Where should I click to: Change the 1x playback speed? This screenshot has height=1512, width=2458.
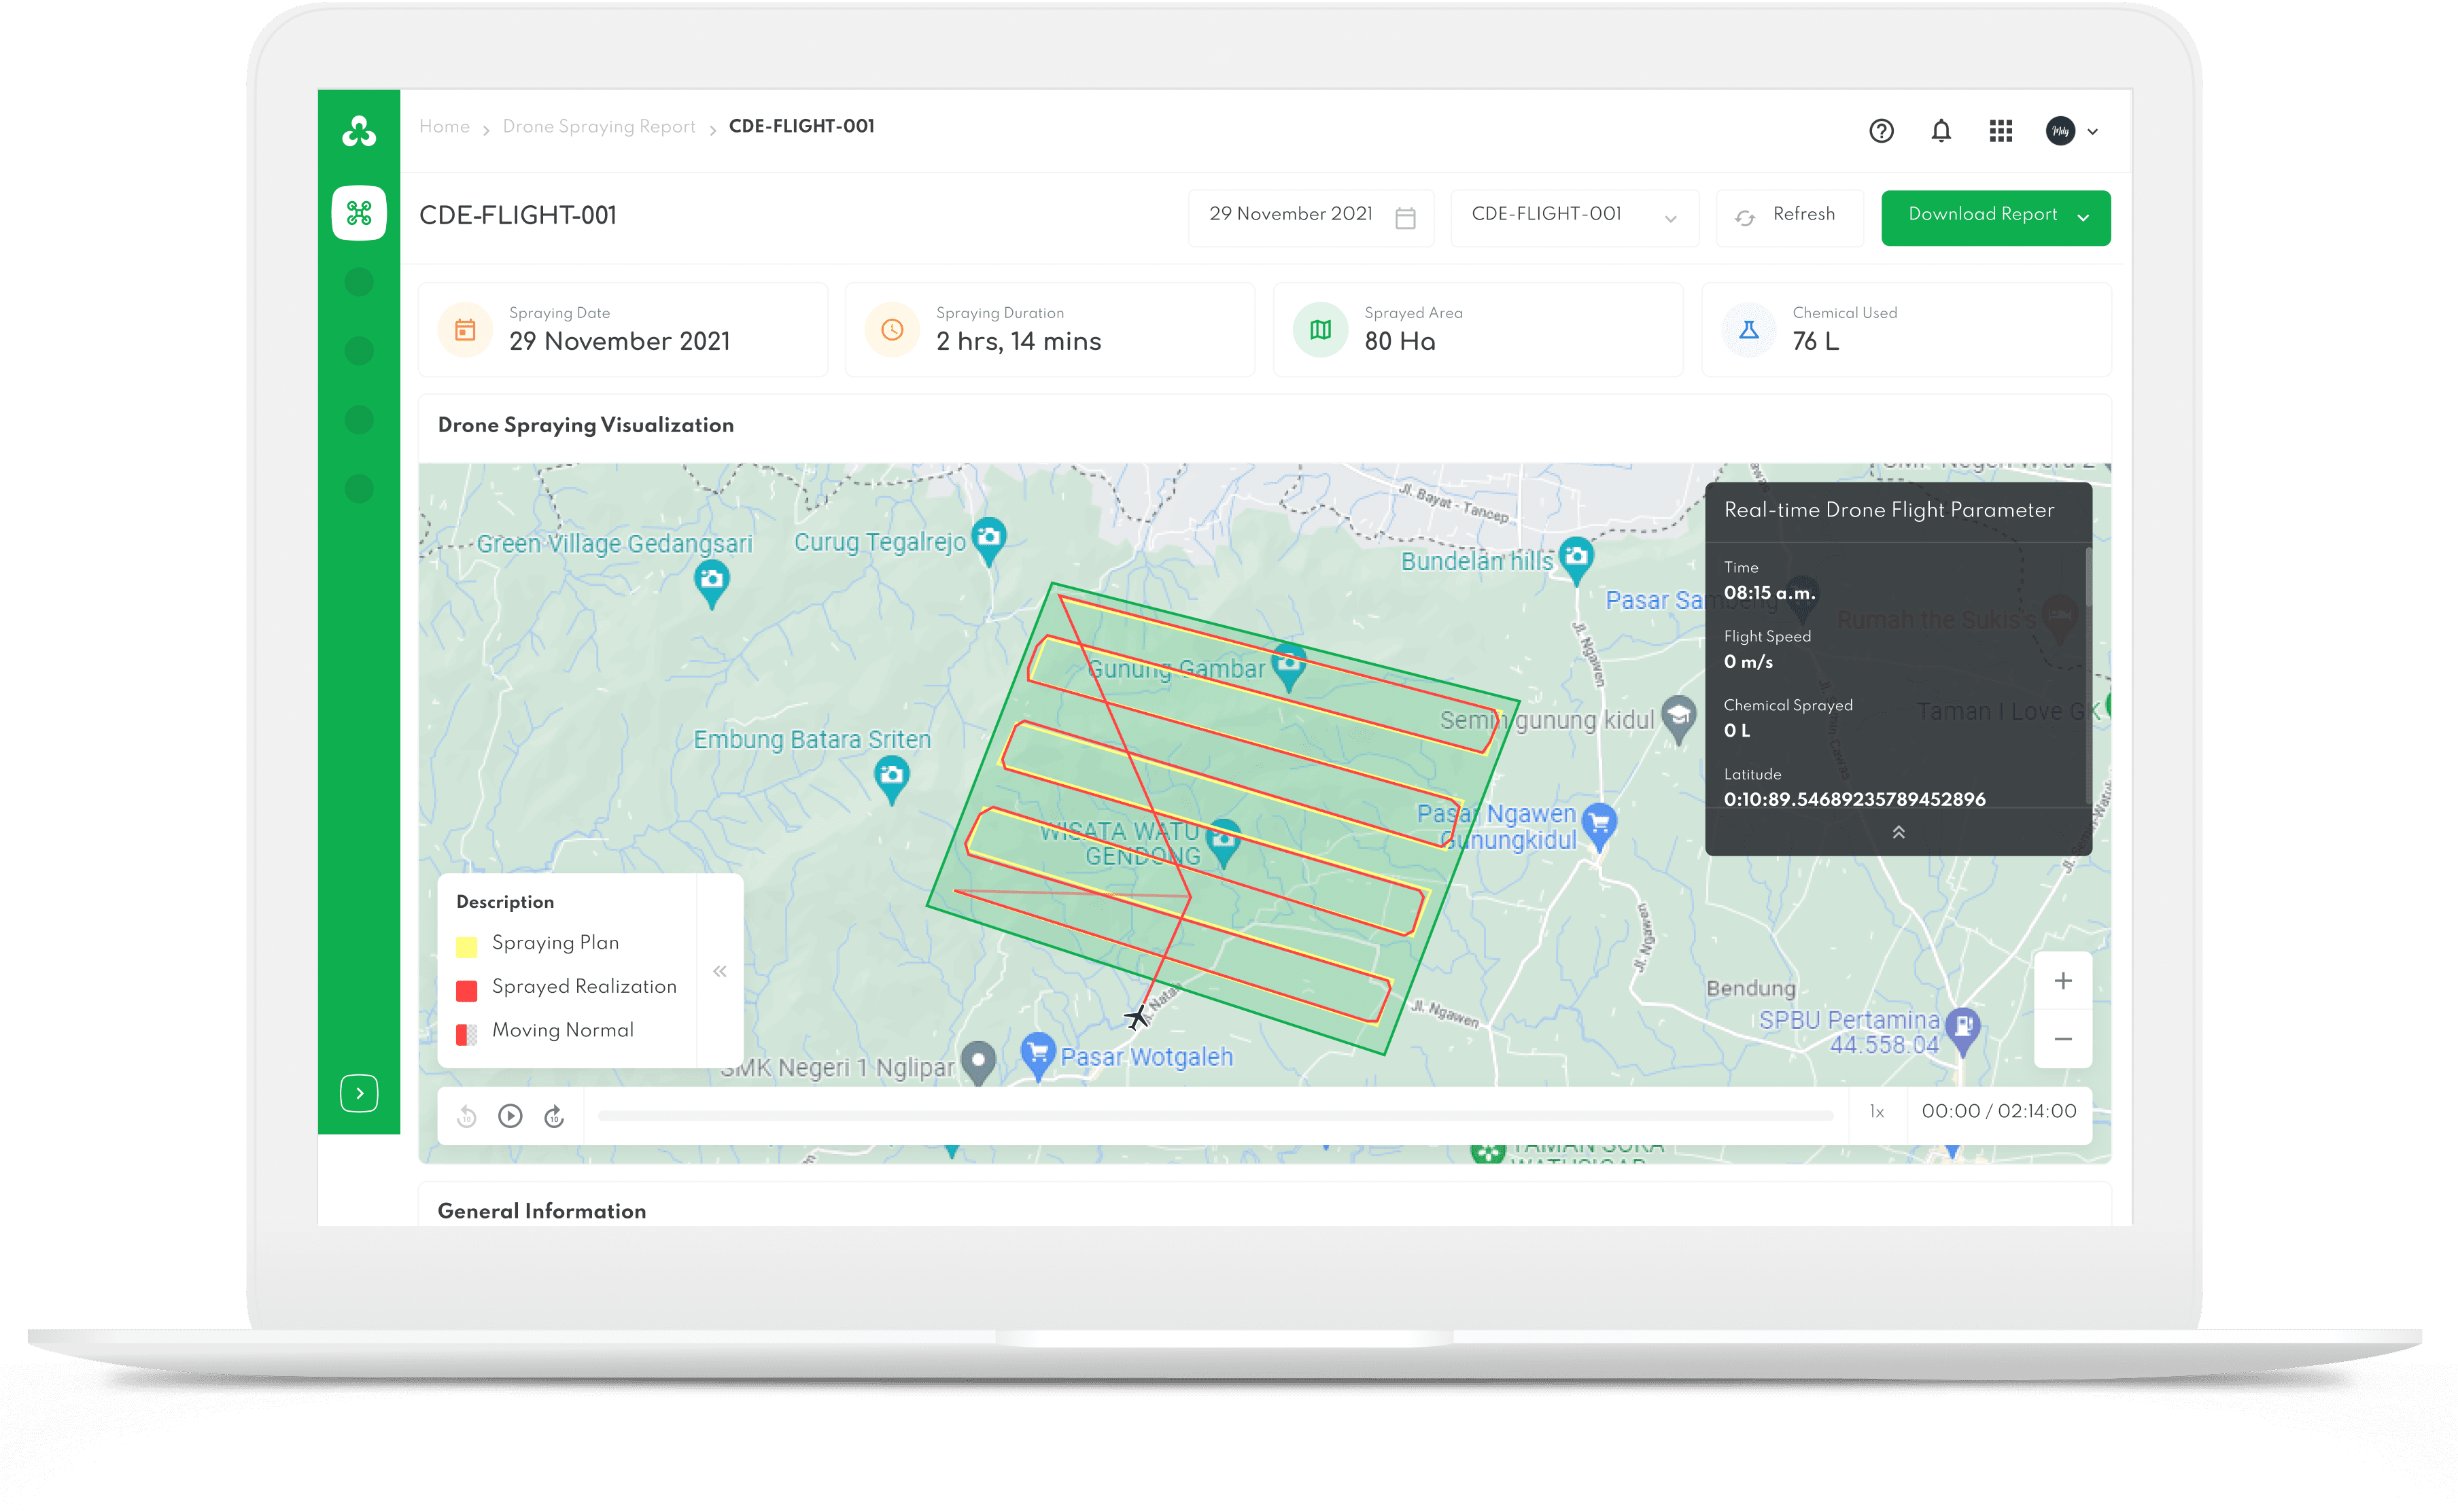click(x=1877, y=1112)
